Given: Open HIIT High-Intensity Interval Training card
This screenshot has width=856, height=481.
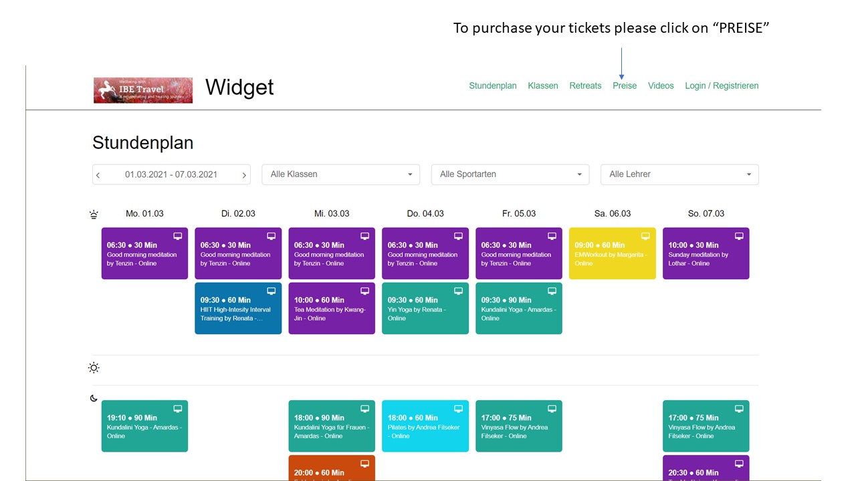Looking at the screenshot, I should (x=238, y=308).
